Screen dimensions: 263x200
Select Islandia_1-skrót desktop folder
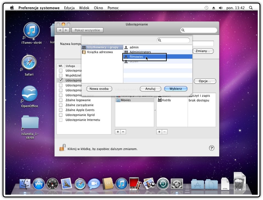(30, 127)
